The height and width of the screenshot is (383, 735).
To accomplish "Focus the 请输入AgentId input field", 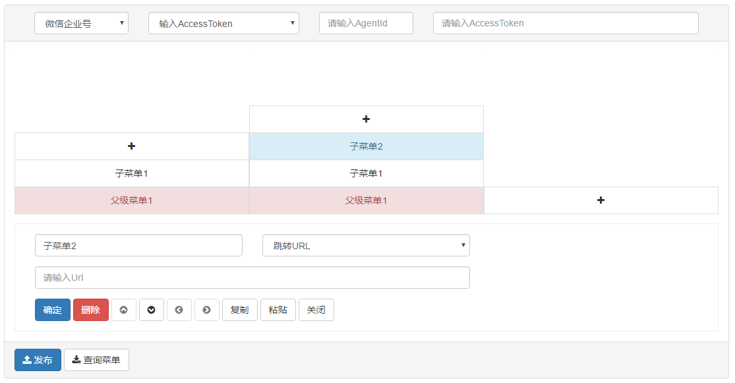I will tap(366, 24).
